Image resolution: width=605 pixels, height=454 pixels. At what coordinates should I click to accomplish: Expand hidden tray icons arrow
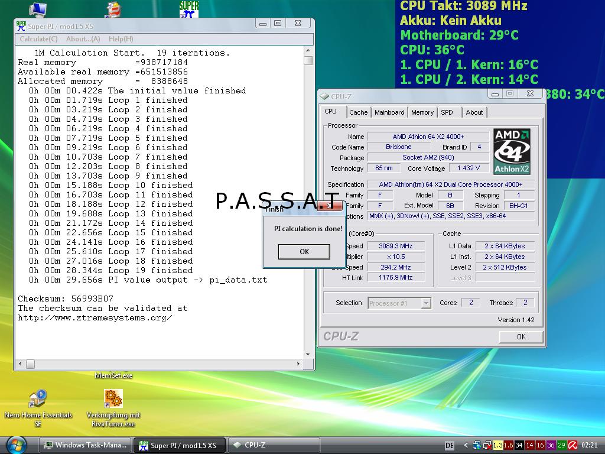(x=466, y=445)
